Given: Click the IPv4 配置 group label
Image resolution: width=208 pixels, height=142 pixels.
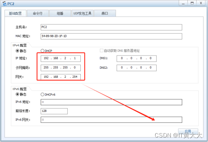Looking at the screenshot, I should coord(20,45).
